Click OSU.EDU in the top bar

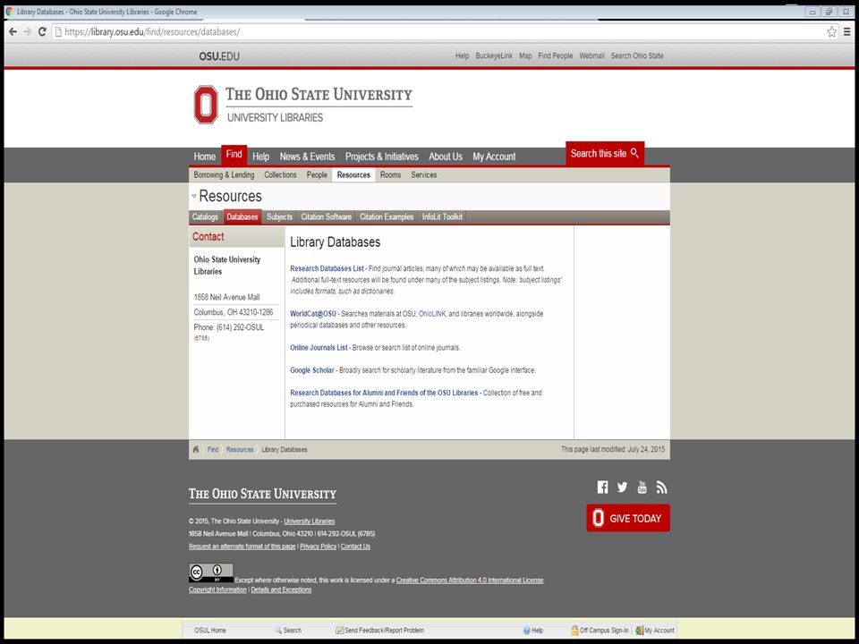pos(219,55)
